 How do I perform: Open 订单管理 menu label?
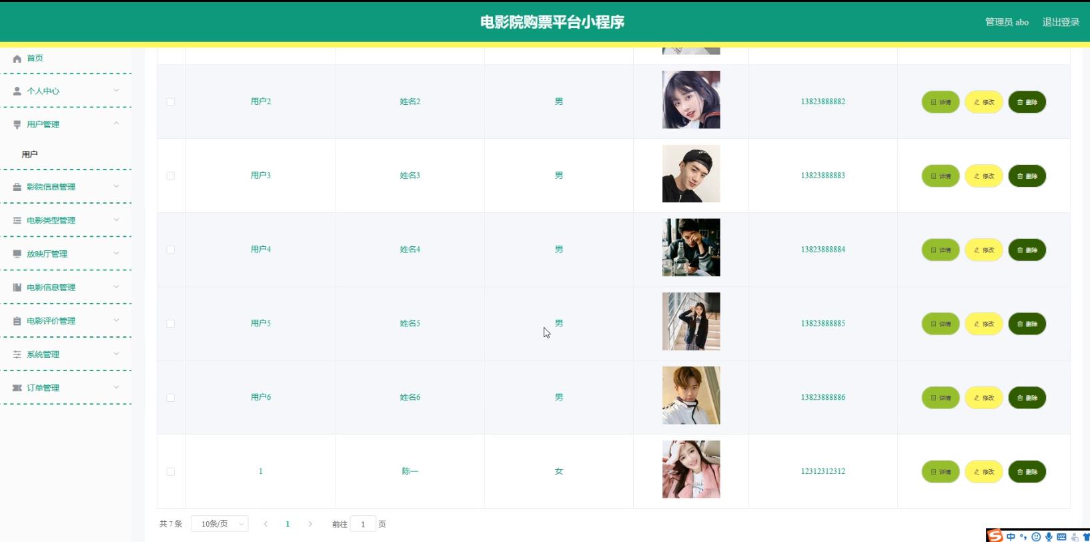(x=43, y=388)
